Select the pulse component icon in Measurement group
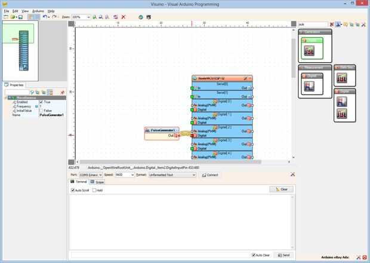Viewport: 370px width, 263px height. pos(309,86)
